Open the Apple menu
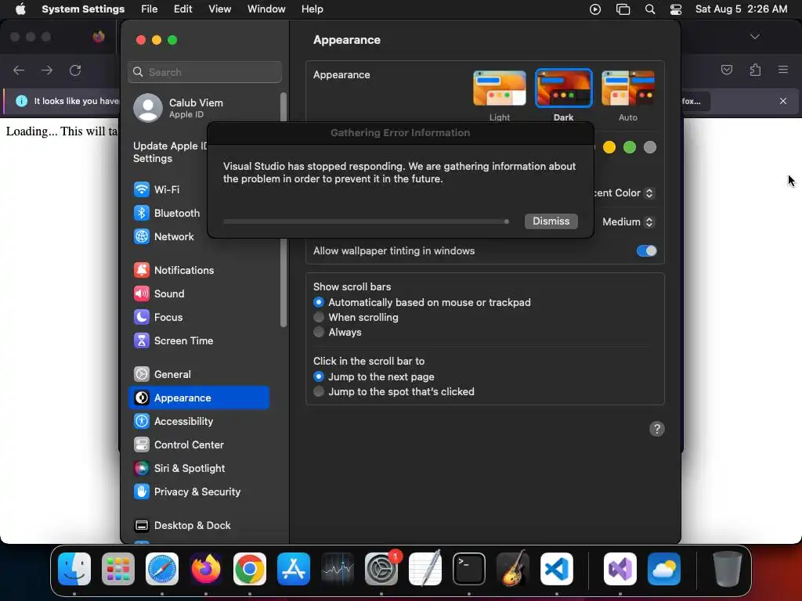The height and width of the screenshot is (601, 802). click(x=20, y=9)
